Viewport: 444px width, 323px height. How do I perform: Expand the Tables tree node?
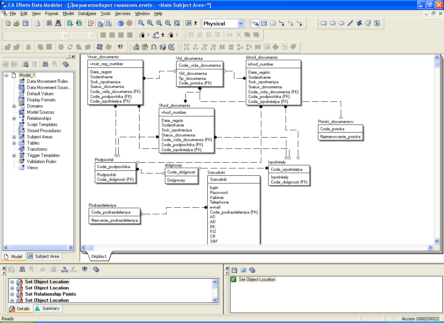click(14, 143)
